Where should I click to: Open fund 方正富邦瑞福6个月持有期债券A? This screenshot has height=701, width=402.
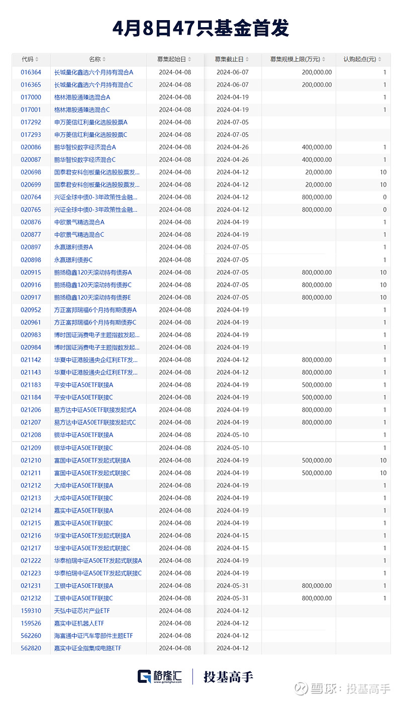tap(95, 310)
